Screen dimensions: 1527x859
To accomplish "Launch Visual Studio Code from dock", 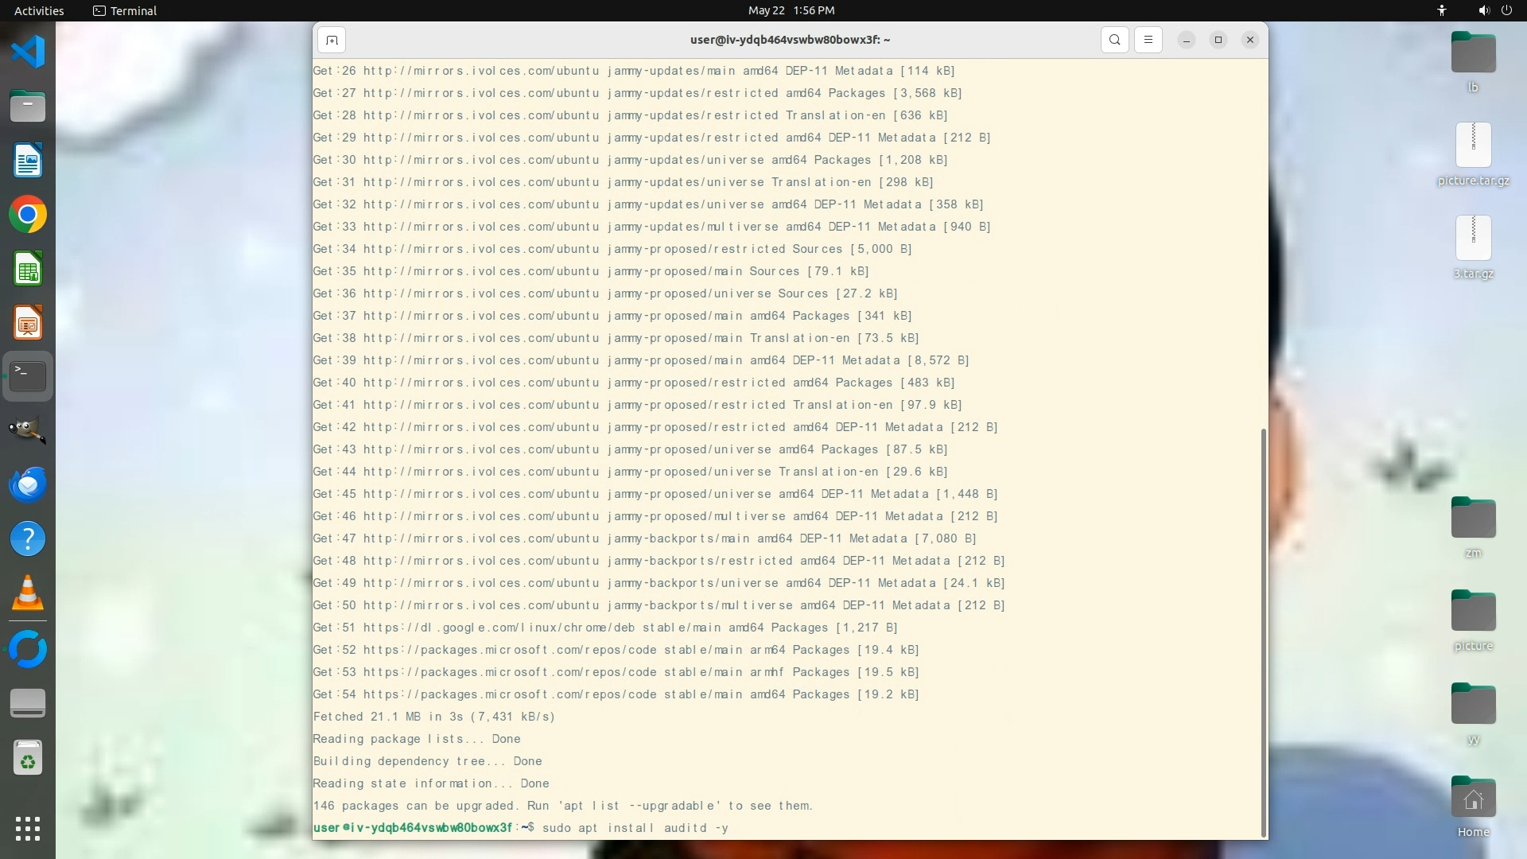I will (x=28, y=52).
